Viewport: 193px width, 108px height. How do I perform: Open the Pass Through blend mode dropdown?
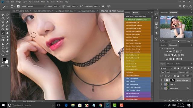click(169, 72)
